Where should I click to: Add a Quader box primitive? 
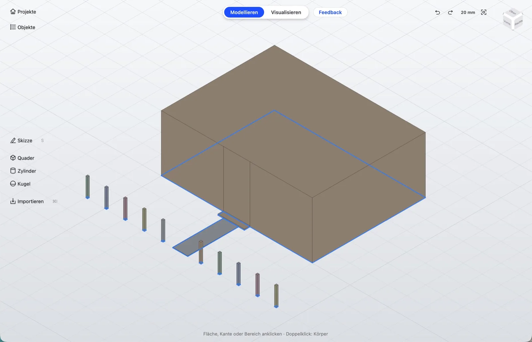(x=22, y=158)
